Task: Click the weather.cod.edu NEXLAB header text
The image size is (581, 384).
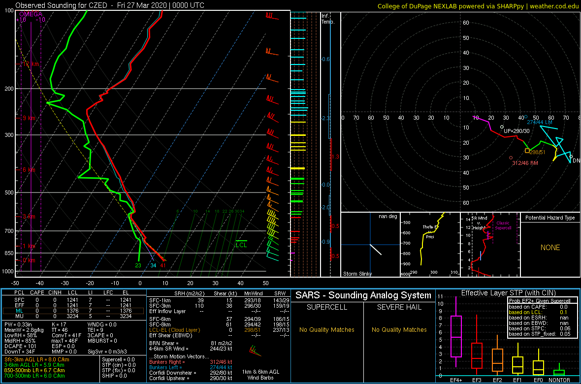Action: point(478,6)
